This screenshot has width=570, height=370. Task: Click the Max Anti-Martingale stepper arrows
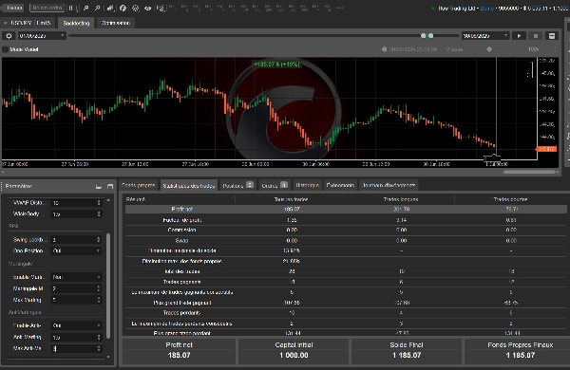[99, 348]
